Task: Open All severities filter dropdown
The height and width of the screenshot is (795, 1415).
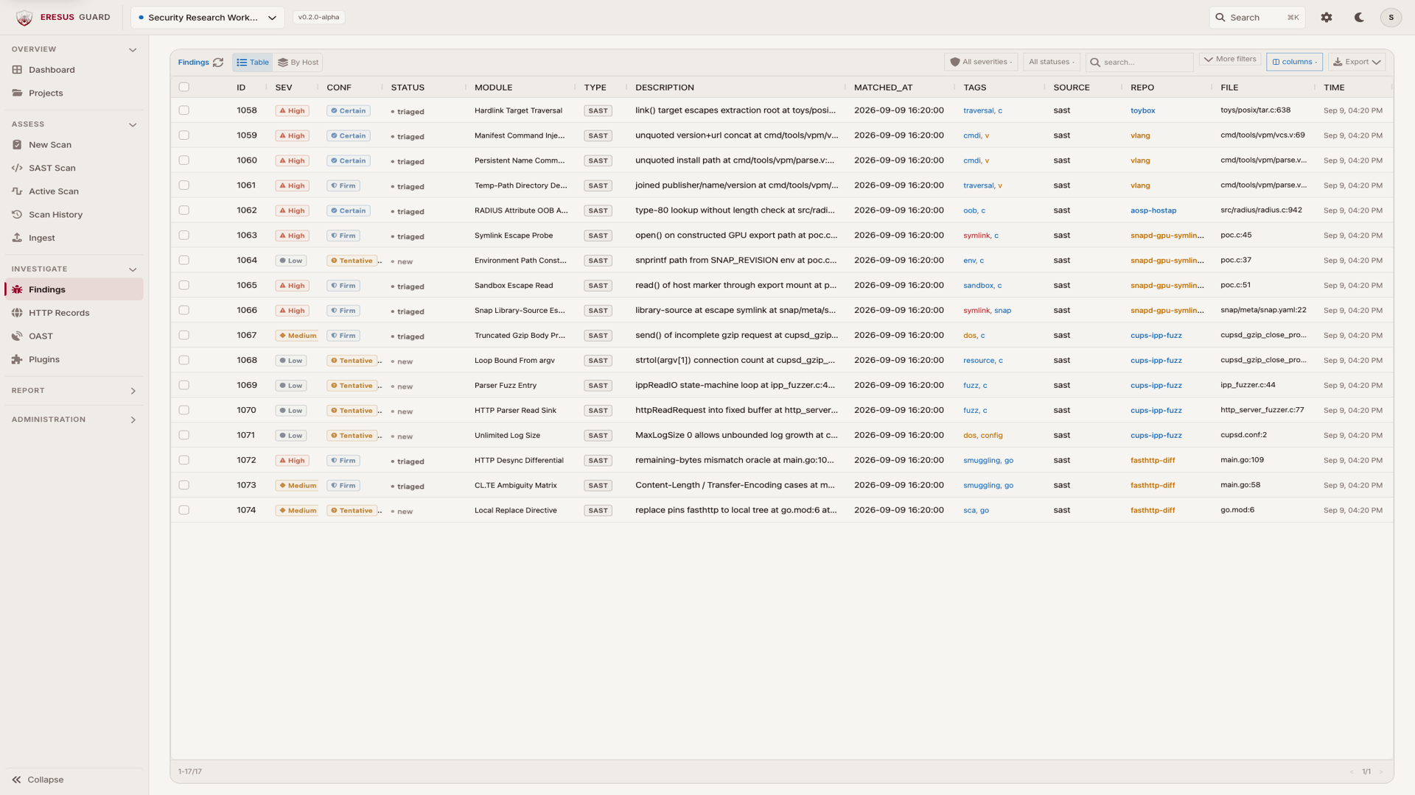Action: point(981,62)
